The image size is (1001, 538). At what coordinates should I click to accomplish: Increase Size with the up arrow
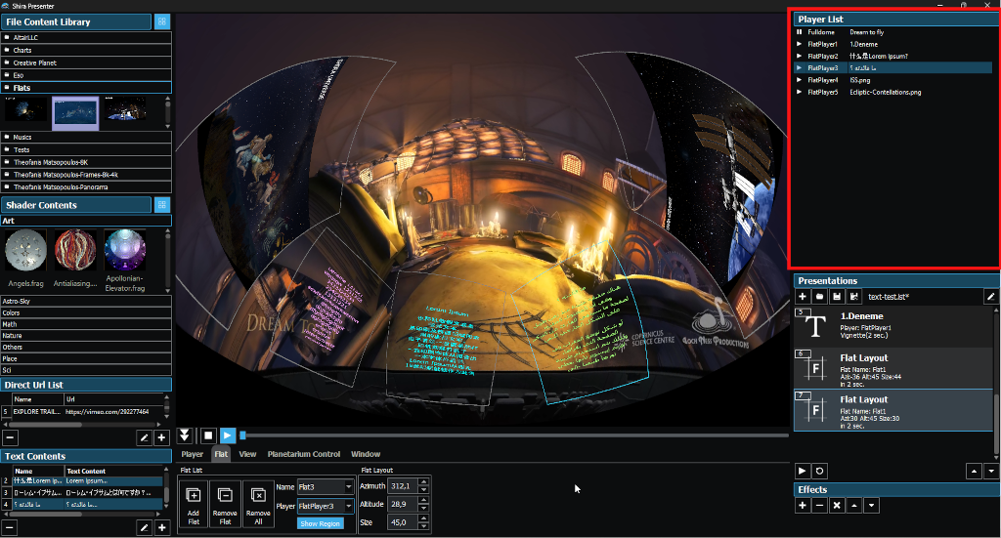point(424,518)
